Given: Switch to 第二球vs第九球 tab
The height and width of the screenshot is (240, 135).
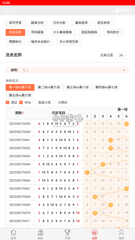Looking at the screenshot, I should point(49,87).
